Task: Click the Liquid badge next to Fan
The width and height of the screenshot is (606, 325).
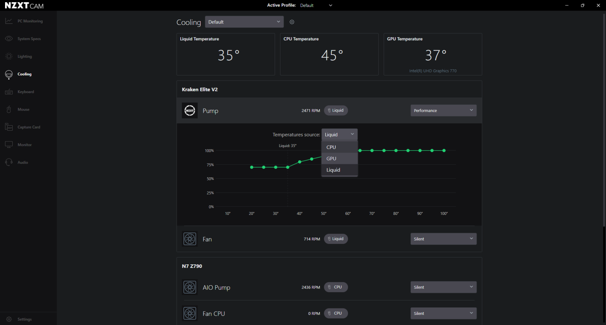Action: click(336, 239)
